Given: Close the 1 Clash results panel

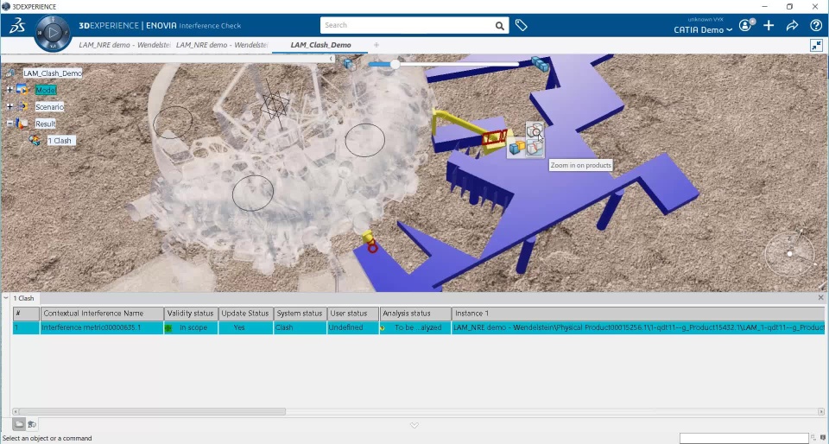Looking at the screenshot, I should tap(821, 298).
